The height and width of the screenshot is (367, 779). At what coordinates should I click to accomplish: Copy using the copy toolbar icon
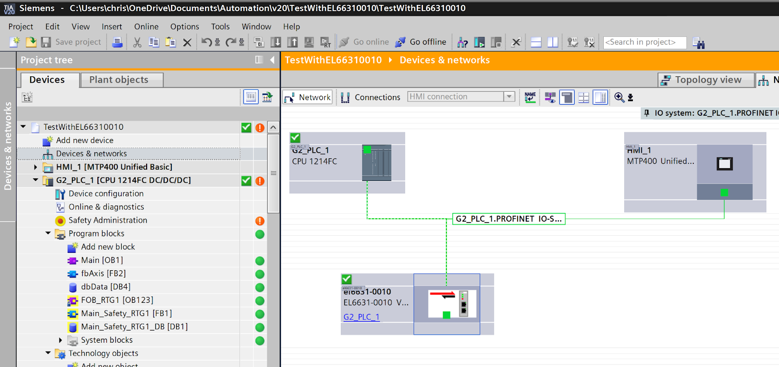coord(154,42)
